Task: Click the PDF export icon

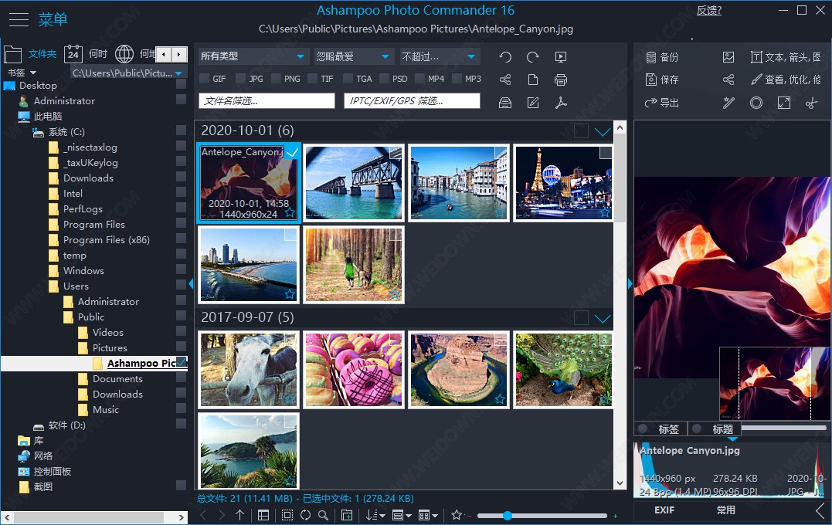Action: click(x=561, y=103)
